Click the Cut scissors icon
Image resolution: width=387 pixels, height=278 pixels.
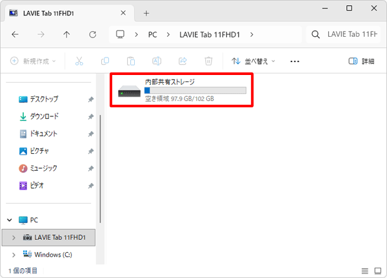coord(79,61)
